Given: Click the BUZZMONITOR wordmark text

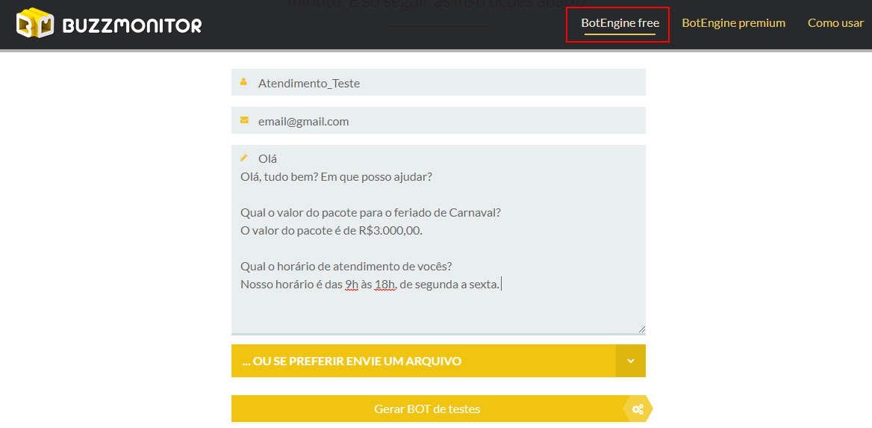Looking at the screenshot, I should pos(132,25).
